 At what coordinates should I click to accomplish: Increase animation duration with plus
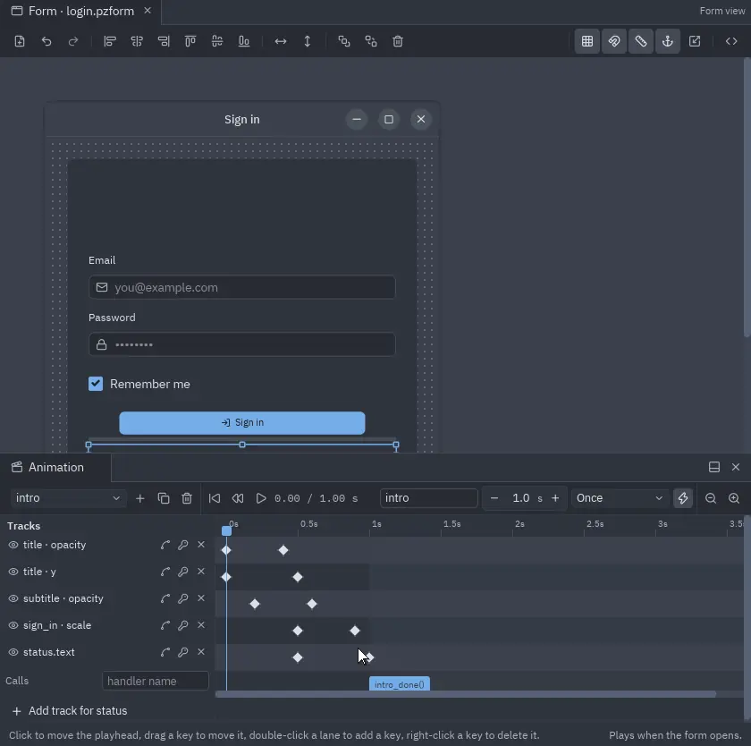[555, 498]
